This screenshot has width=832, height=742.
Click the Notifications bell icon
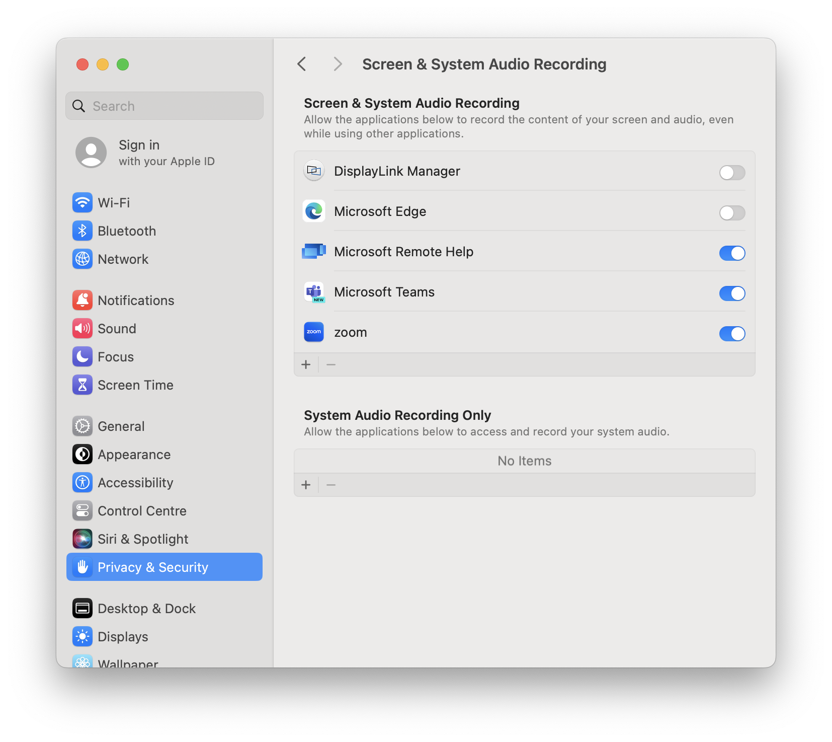82,301
